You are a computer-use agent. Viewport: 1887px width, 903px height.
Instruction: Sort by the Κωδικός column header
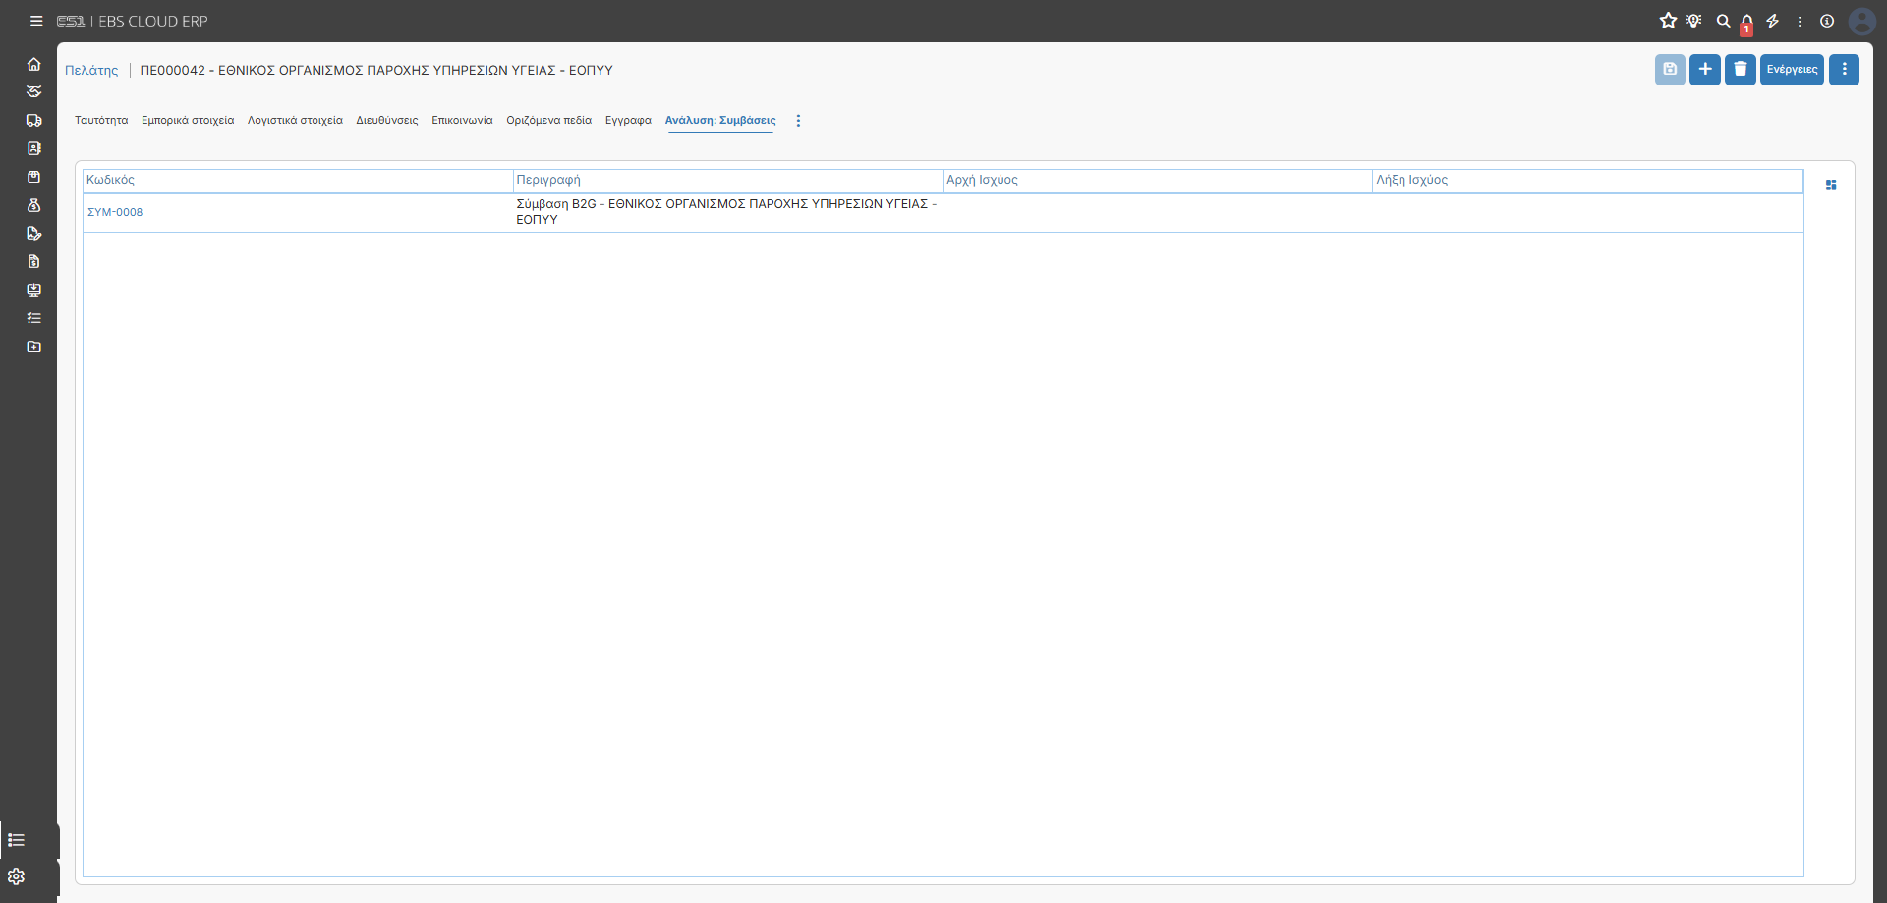(298, 180)
